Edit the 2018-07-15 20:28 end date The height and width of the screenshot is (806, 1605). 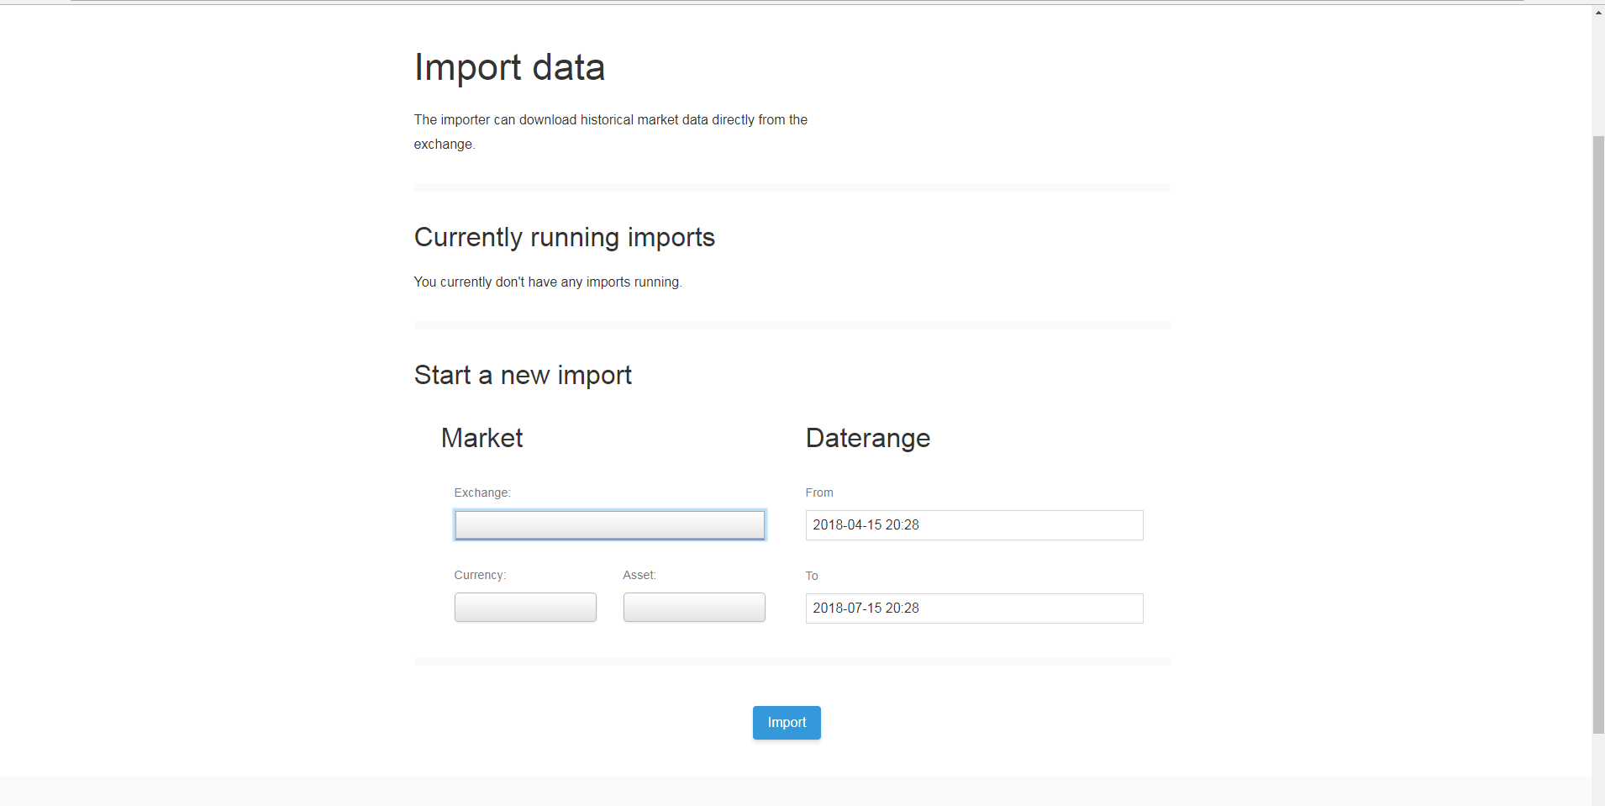973,608
